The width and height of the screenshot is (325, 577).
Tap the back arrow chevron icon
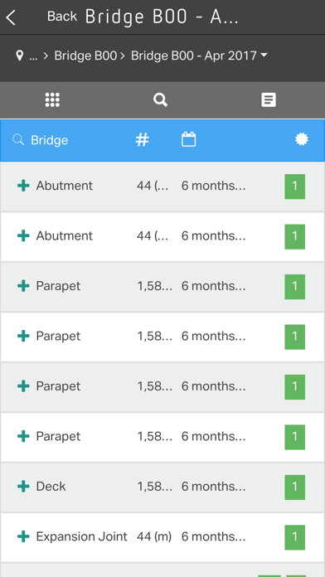(x=11, y=17)
